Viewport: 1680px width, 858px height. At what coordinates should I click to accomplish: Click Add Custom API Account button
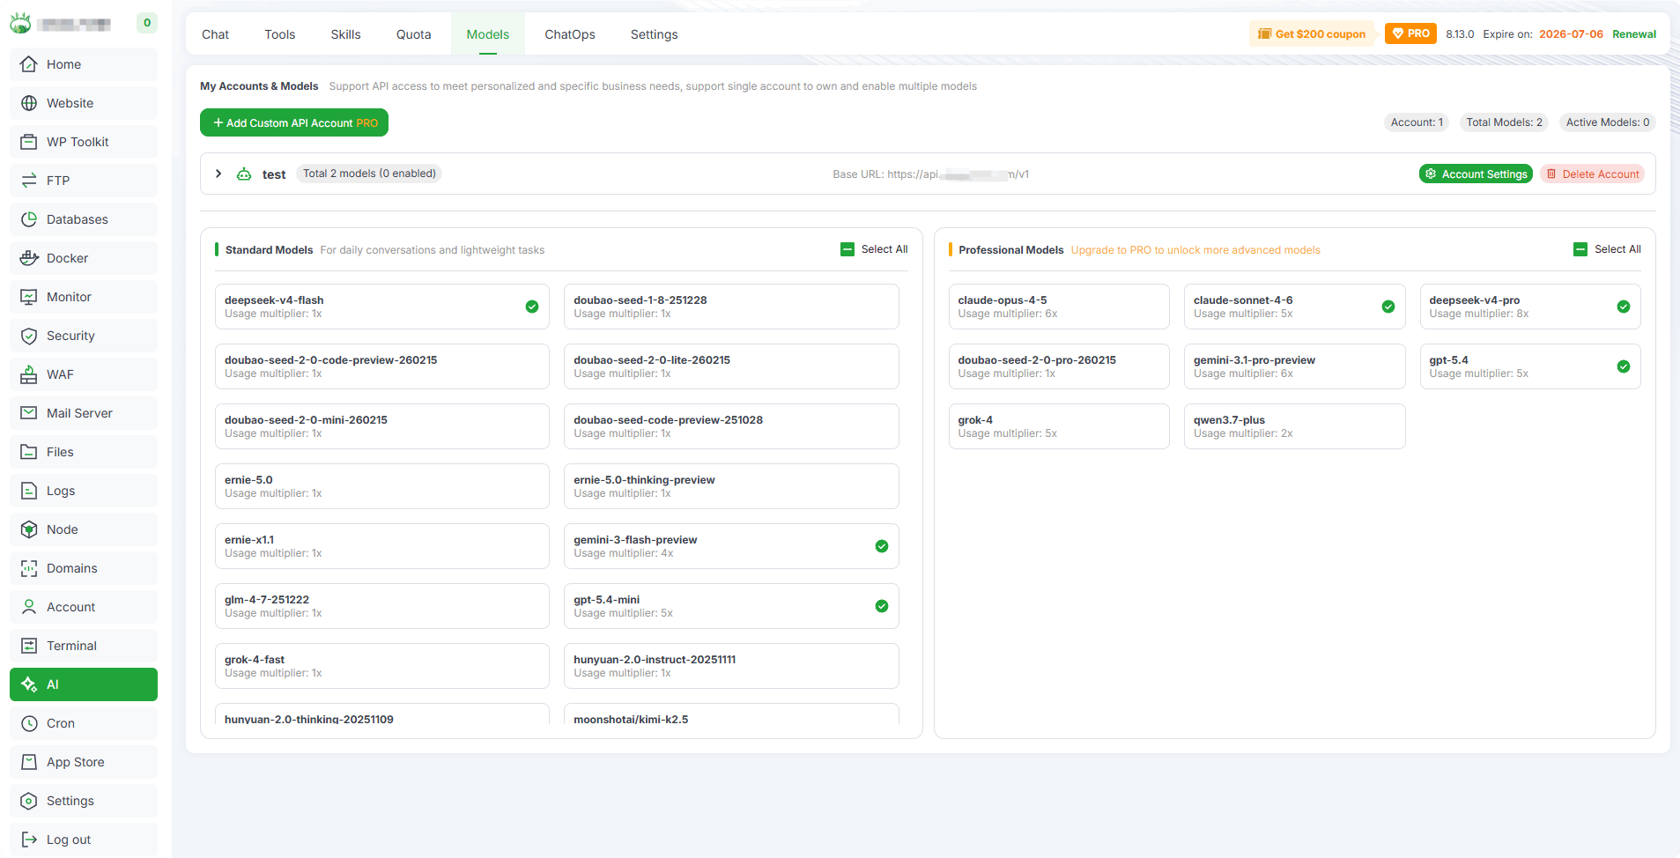(294, 122)
